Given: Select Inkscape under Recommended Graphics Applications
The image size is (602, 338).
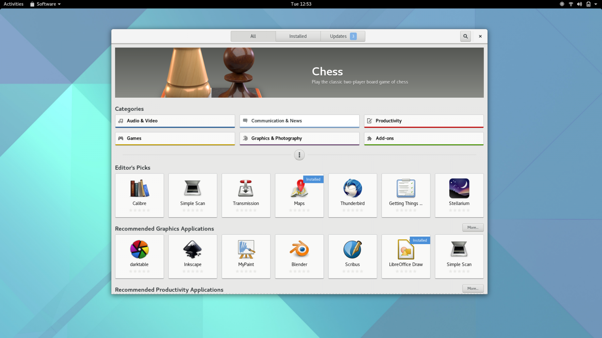Looking at the screenshot, I should click(193, 257).
